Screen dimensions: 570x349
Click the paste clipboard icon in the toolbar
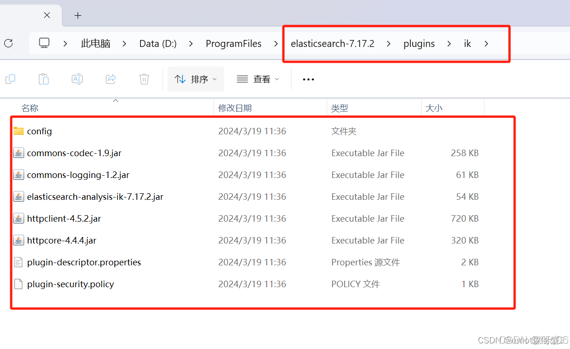point(44,79)
